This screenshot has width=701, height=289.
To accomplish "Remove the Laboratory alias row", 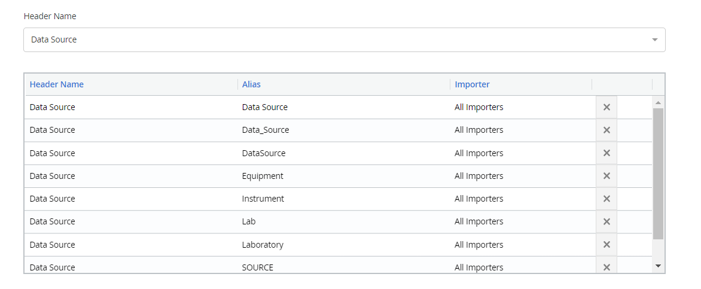I will (x=606, y=244).
